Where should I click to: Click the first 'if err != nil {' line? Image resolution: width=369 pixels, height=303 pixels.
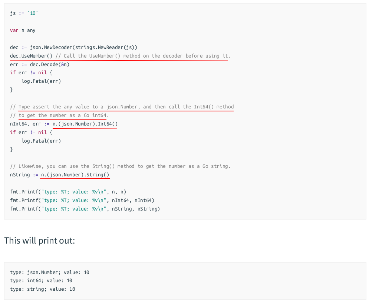click(31, 72)
